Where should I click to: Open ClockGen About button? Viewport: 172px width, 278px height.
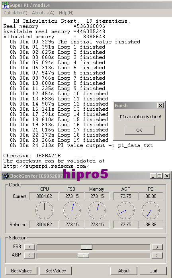point(124,271)
